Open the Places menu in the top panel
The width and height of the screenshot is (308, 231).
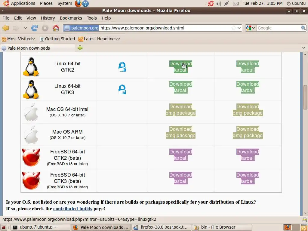coord(46,3)
